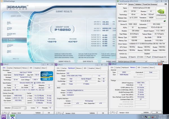Open the PowerColor Giveaway tab in GPU-Z
This screenshot has height=119, width=169.
pyautogui.click(x=150, y=4)
